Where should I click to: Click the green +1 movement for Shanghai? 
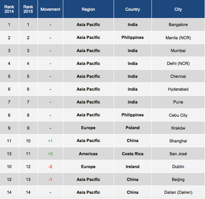50,141
